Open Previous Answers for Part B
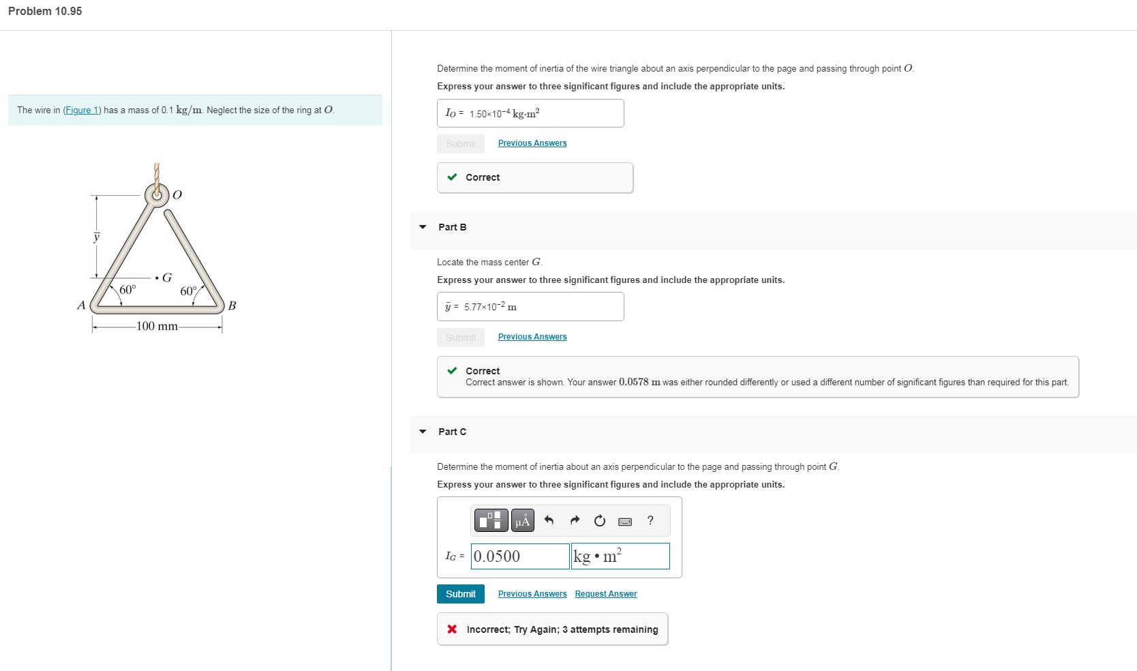 (532, 337)
